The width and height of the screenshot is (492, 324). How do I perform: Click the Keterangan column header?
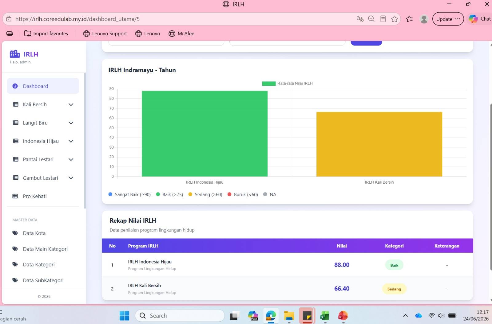[x=447, y=246]
